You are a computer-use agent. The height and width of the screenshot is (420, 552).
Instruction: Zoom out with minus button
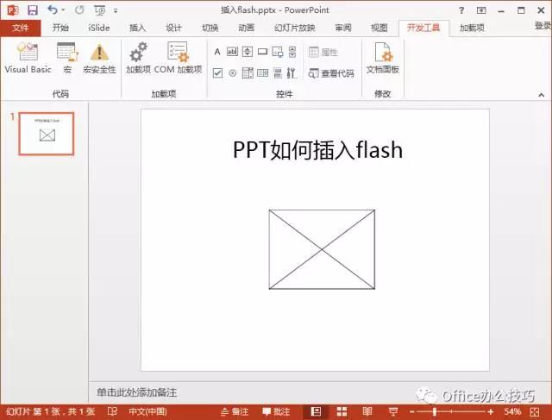point(412,411)
